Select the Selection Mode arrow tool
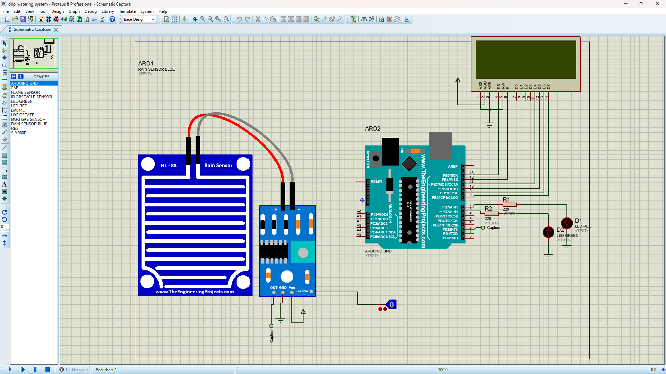Viewport: 666px width, 374px height. pos(5,43)
